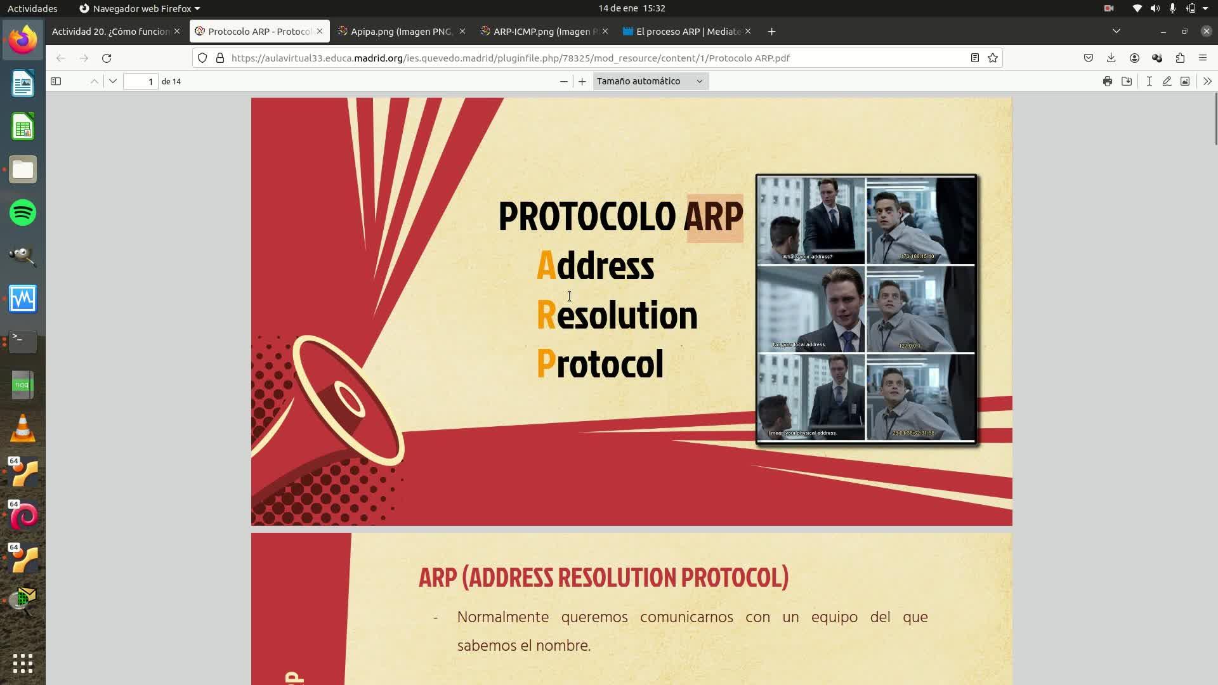Add image to PDF tool

tap(1184, 81)
